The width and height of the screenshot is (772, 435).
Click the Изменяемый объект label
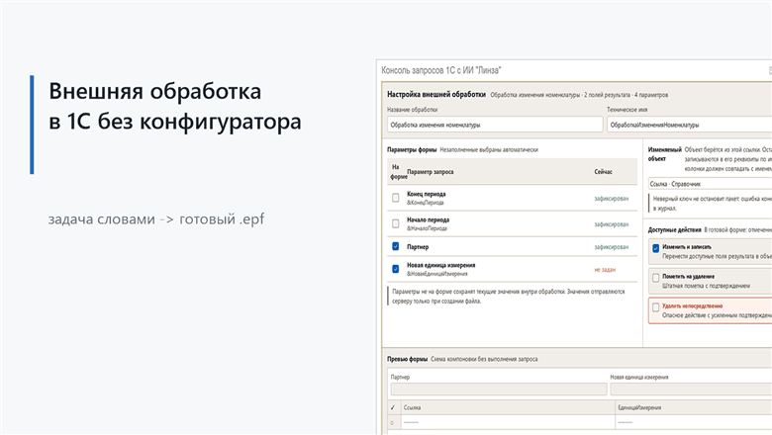click(x=665, y=154)
